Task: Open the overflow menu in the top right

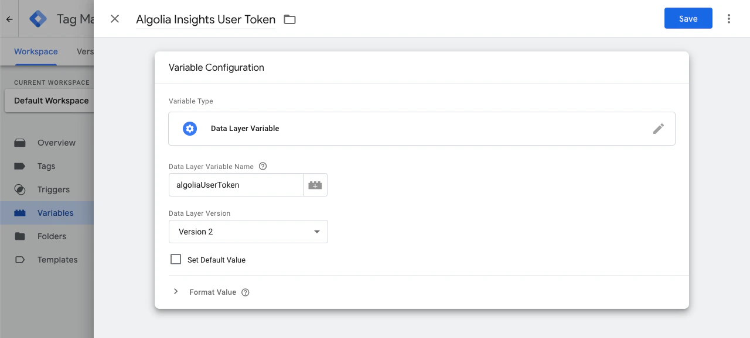Action: click(728, 19)
